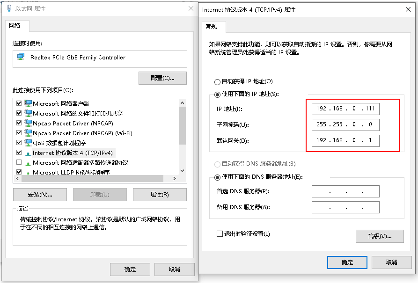The width and height of the screenshot is (418, 284).
Task: Open adapter 配置(C)... settings
Action: [x=162, y=78]
